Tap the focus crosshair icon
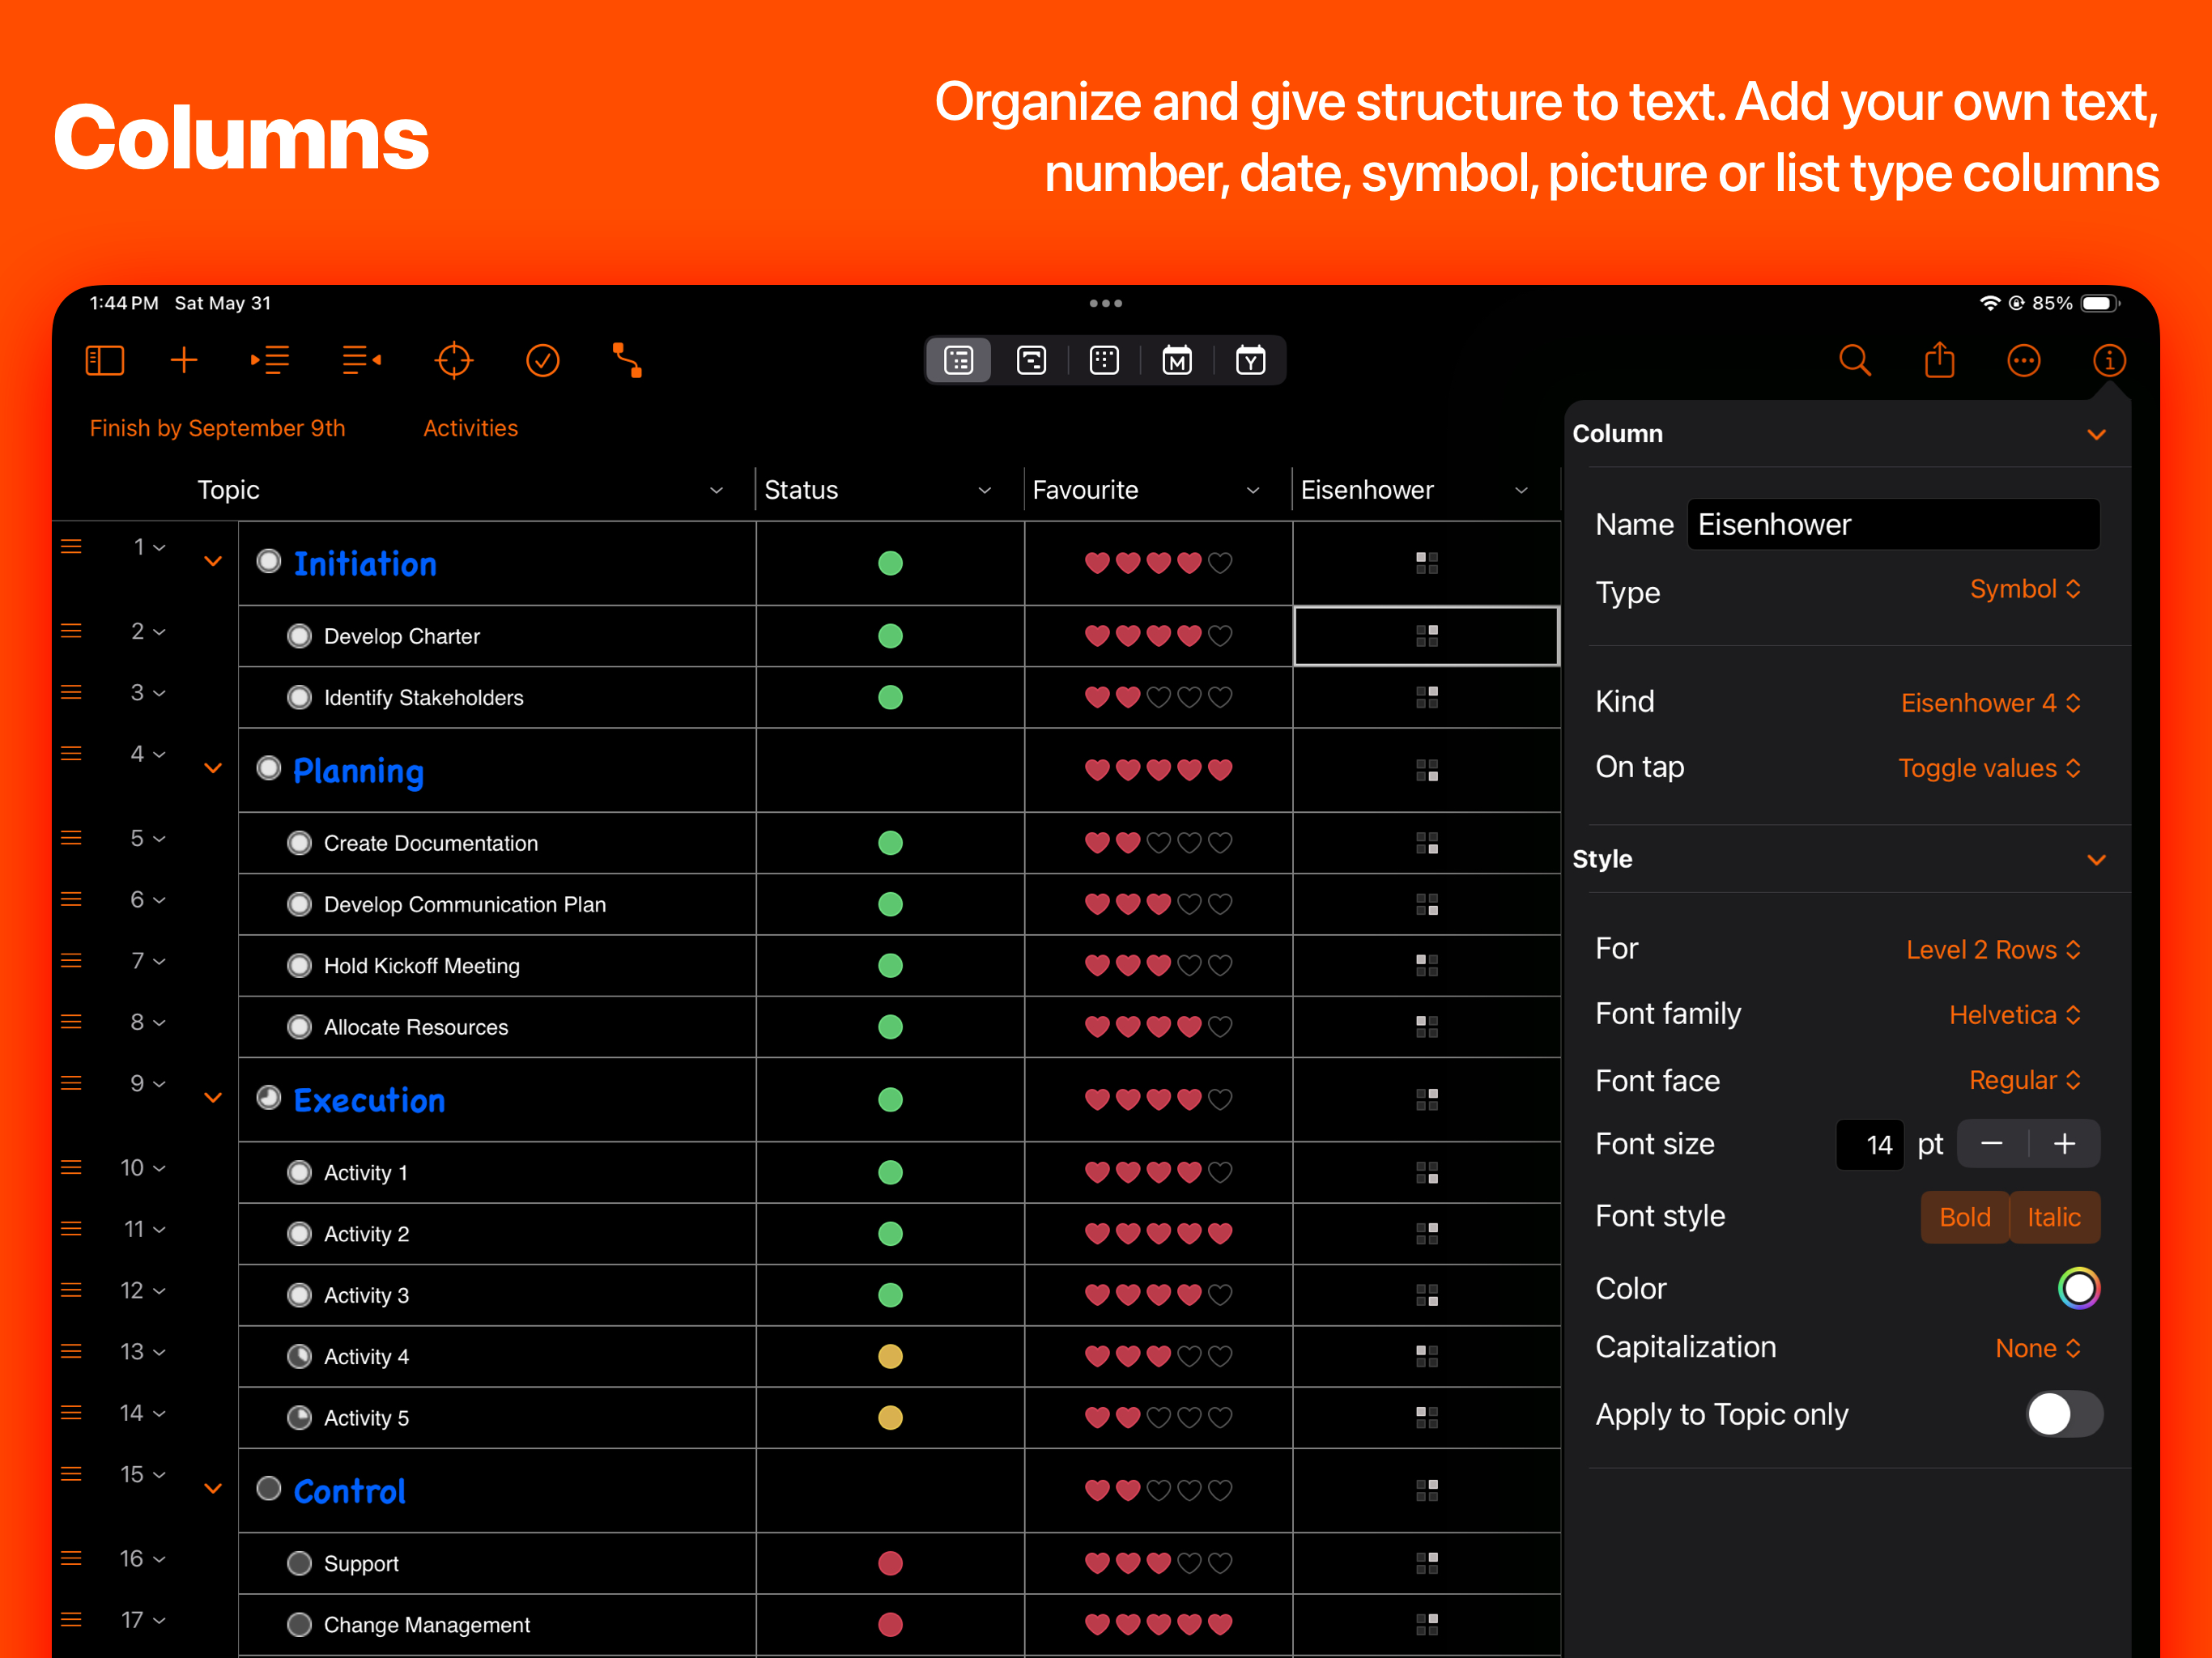Viewport: 2212px width, 1658px height. coord(453,360)
